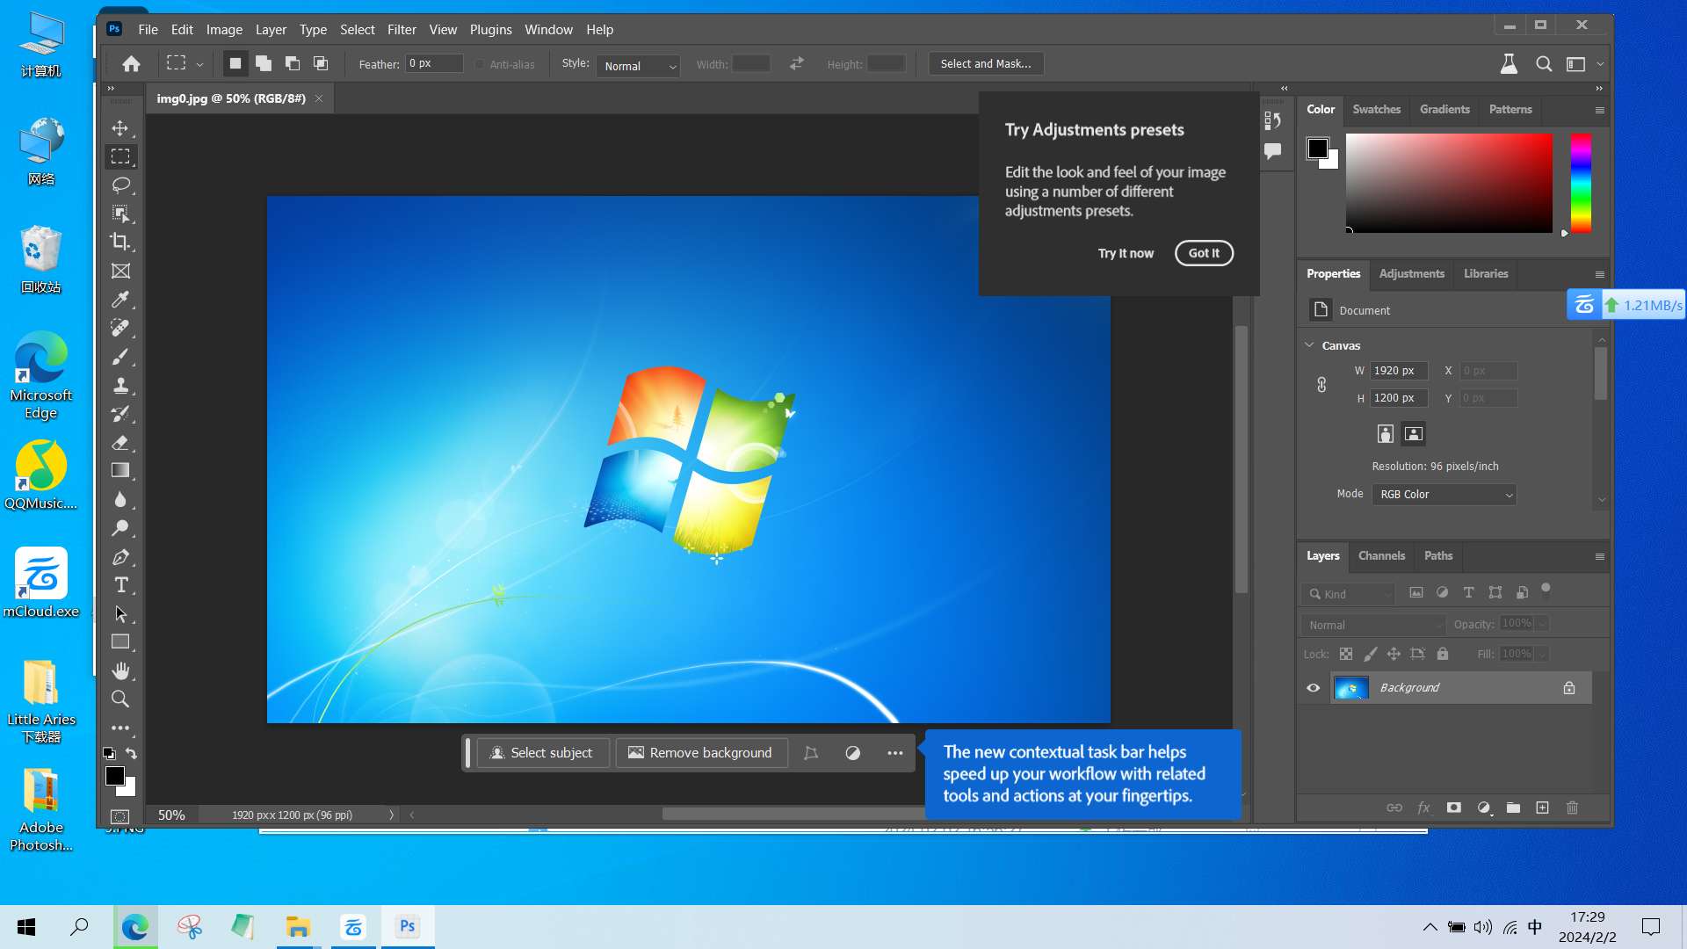Set canvas to portrait orientation
The image size is (1687, 949).
pos(1385,434)
